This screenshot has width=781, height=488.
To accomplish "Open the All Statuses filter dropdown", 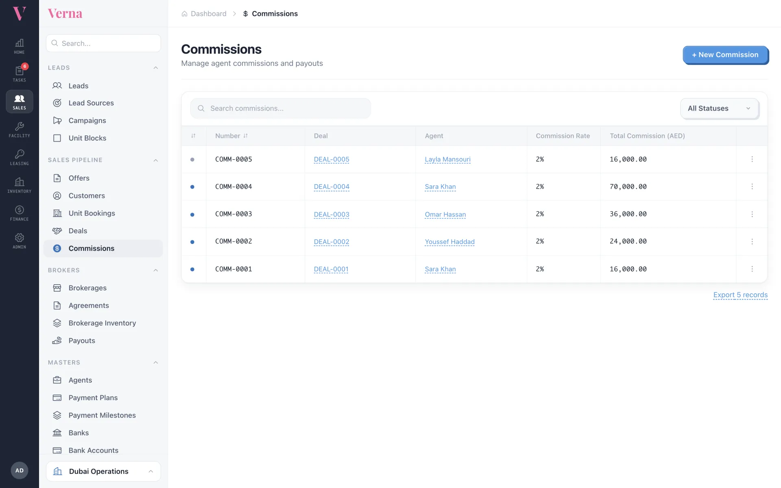I will click(x=719, y=109).
